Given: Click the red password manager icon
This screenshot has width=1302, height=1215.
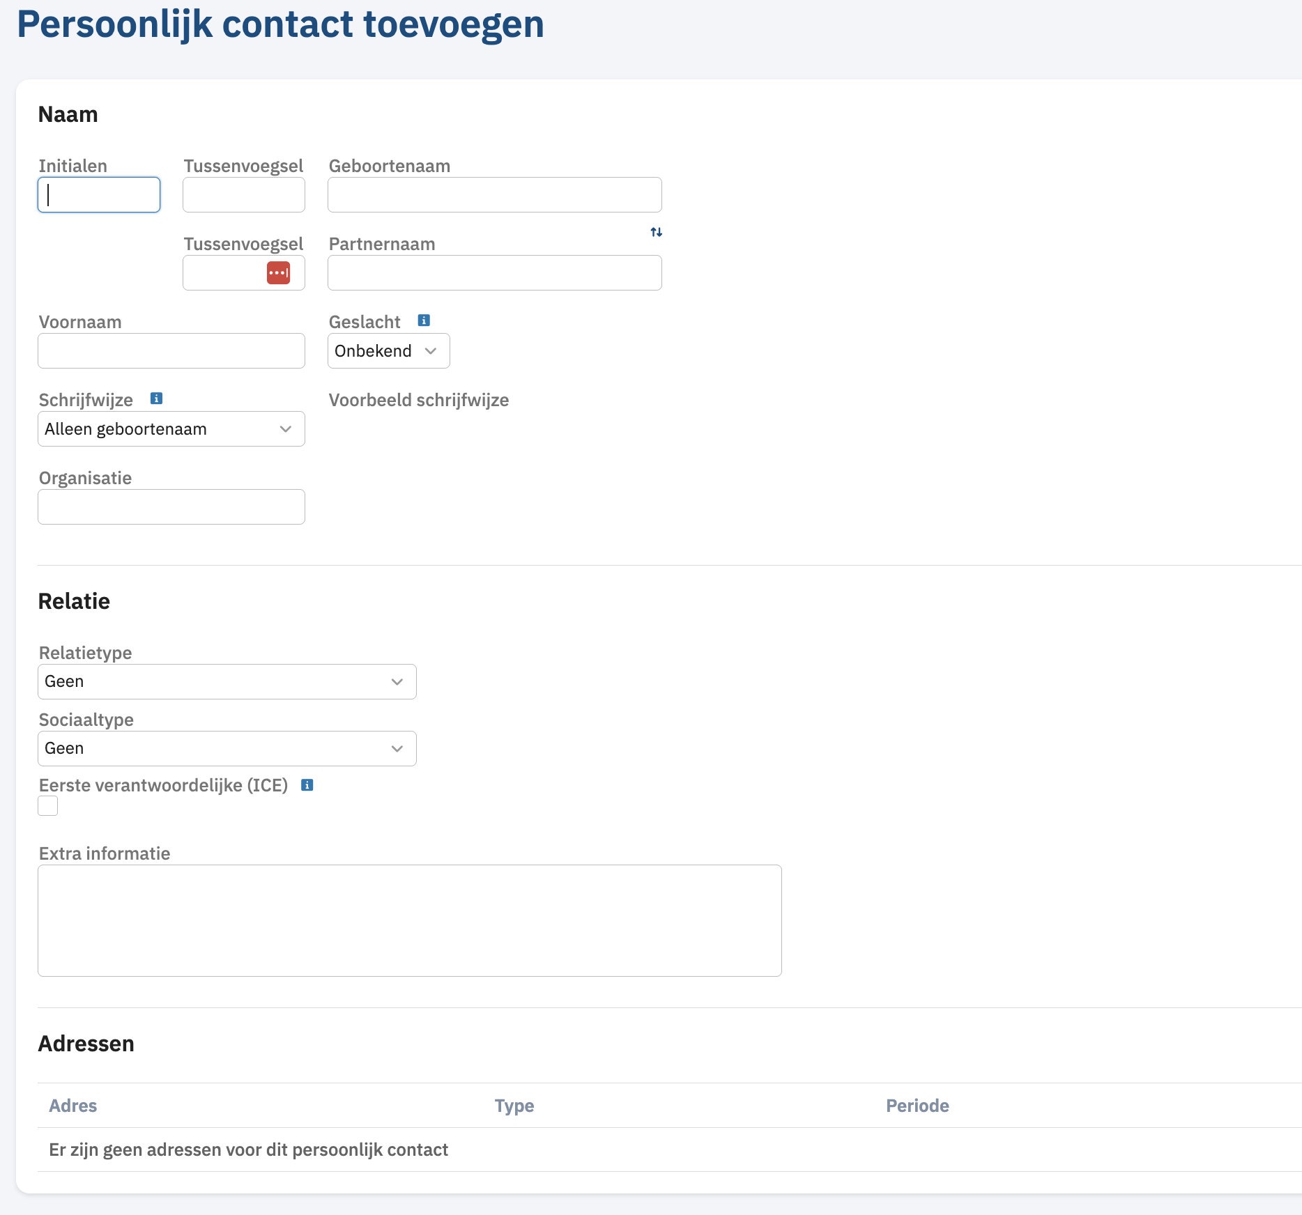Looking at the screenshot, I should coord(278,273).
